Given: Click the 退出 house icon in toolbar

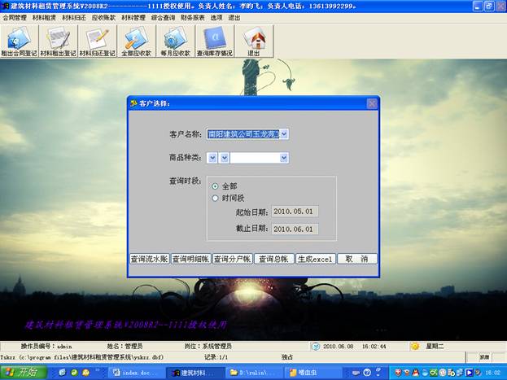Looking at the screenshot, I should (x=255, y=41).
